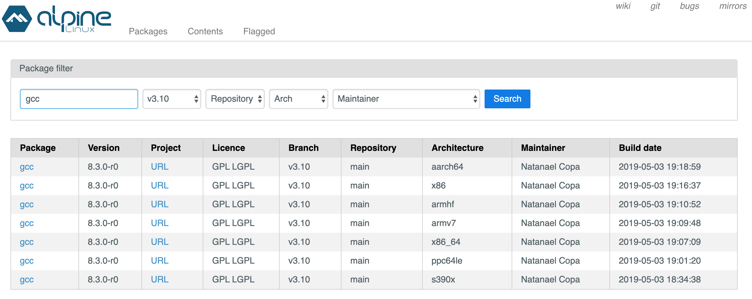The width and height of the screenshot is (752, 299).
Task: Open gcc package for aarch64
Action: click(x=27, y=167)
